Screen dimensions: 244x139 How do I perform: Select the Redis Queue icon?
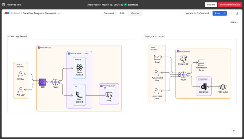[223, 87]
